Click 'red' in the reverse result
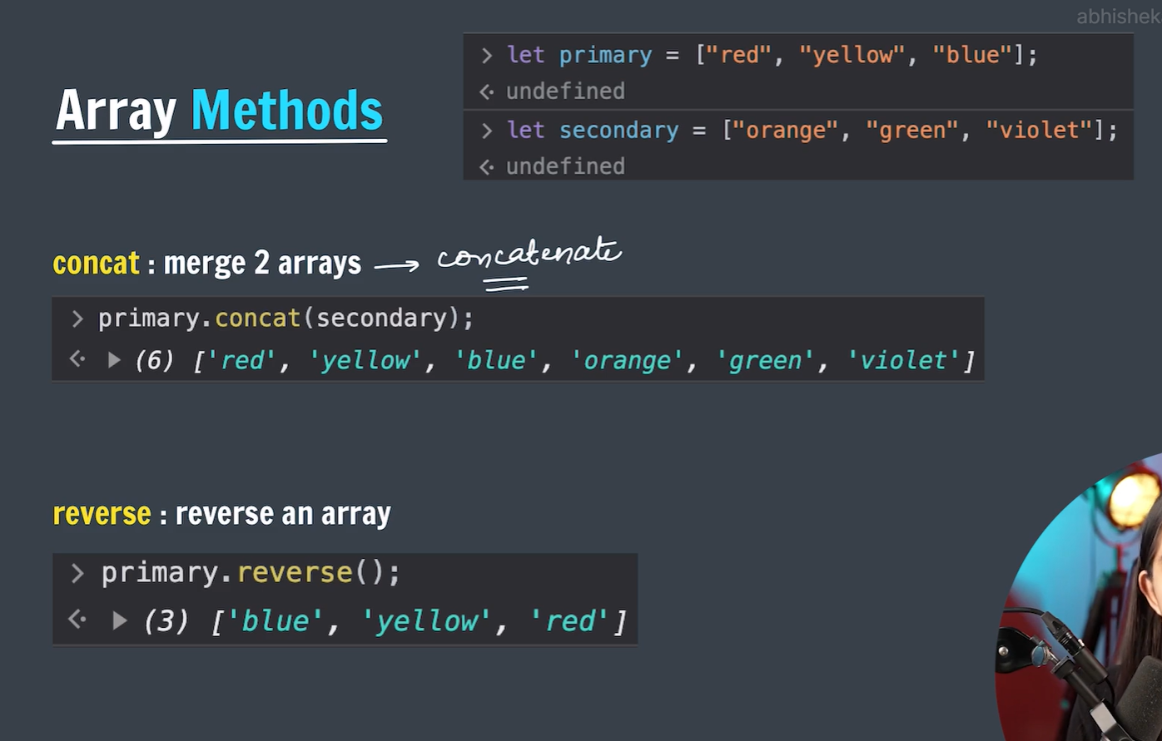The image size is (1162, 741). coord(569,620)
